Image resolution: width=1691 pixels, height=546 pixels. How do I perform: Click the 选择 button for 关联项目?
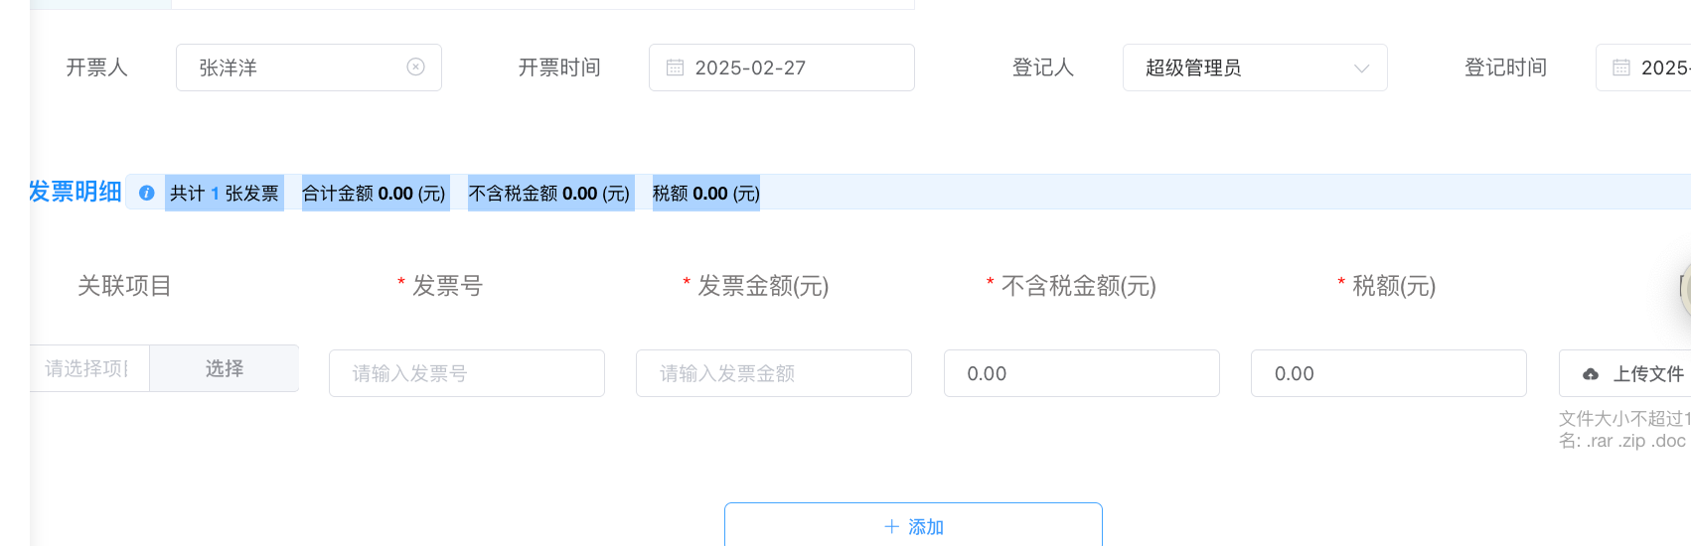[224, 368]
